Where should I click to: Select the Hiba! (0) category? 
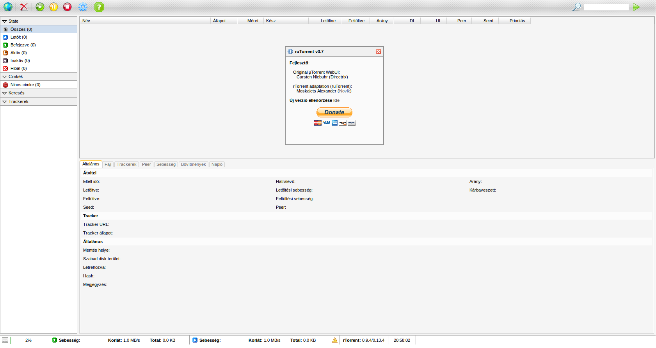click(x=39, y=68)
